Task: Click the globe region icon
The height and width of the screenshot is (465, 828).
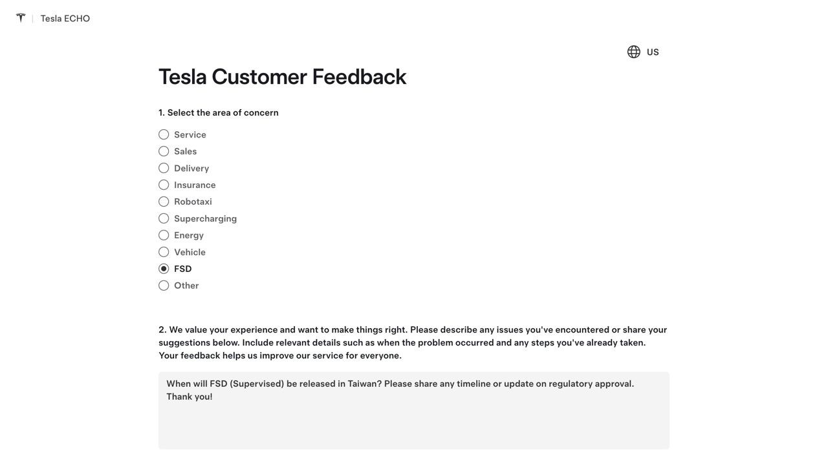Action: [x=634, y=52]
